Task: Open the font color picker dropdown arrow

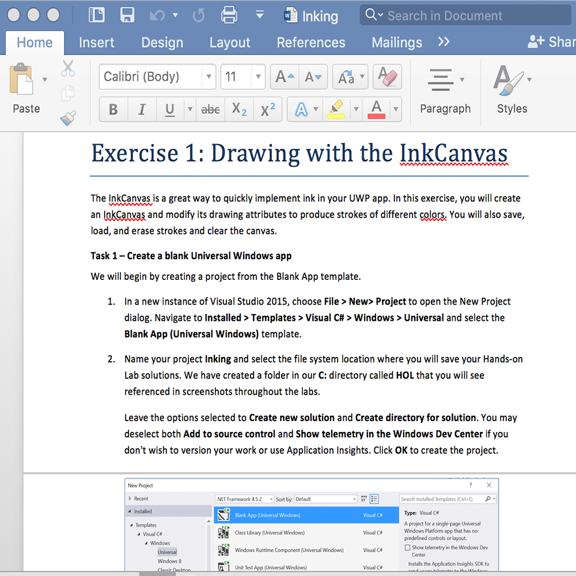Action: [396, 109]
